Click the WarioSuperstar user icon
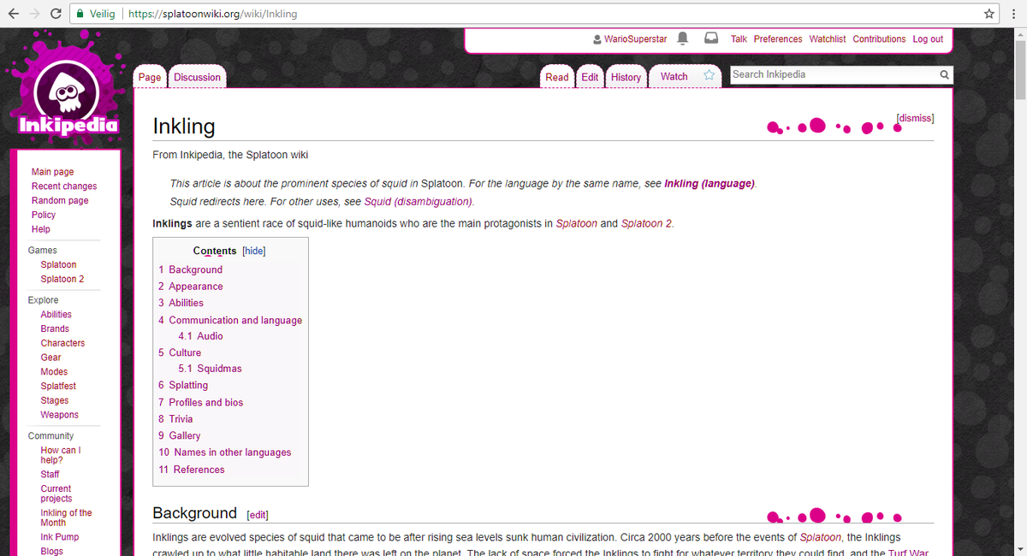This screenshot has height=556, width=1027. tap(597, 38)
